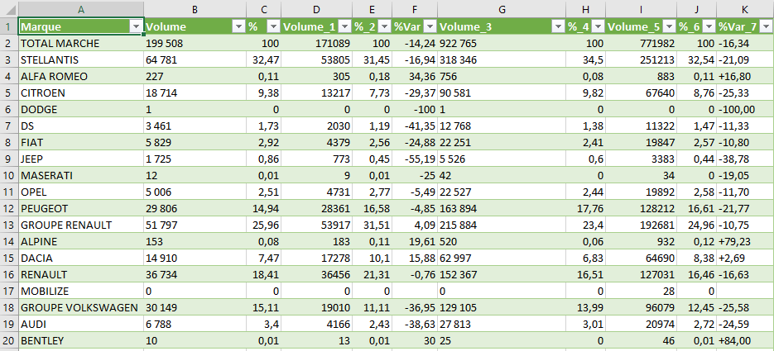Select the MOBILIZE cell
Image resolution: width=774 pixels, height=351 pixels.
81,291
